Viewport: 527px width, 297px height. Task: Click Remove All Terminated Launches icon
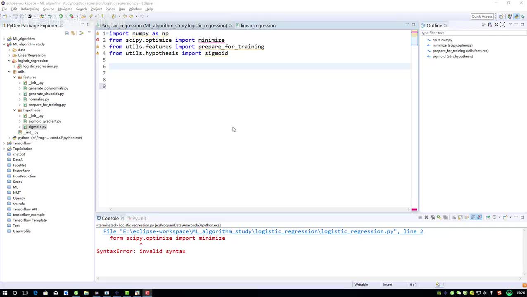432,217
